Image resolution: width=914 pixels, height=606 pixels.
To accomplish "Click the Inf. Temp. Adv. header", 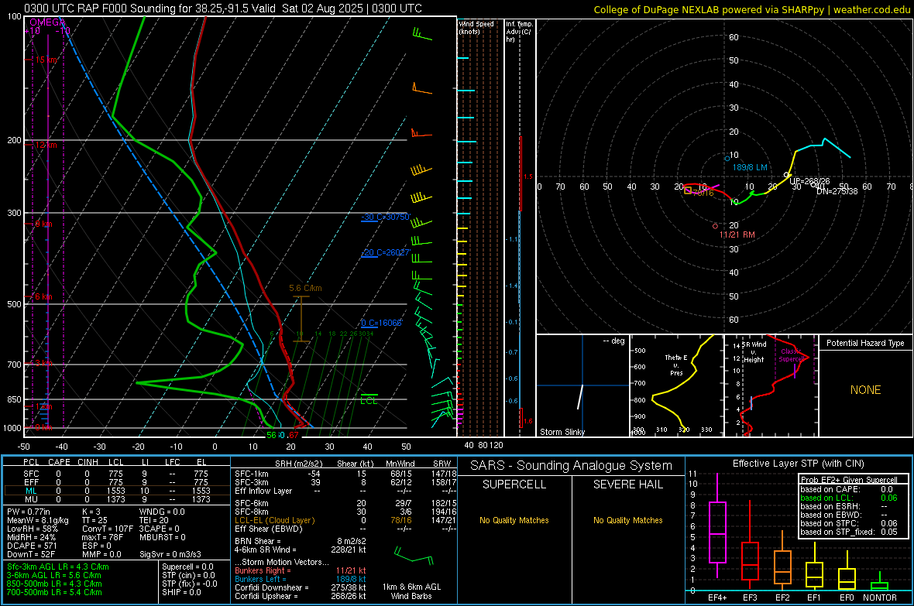I will point(519,32).
